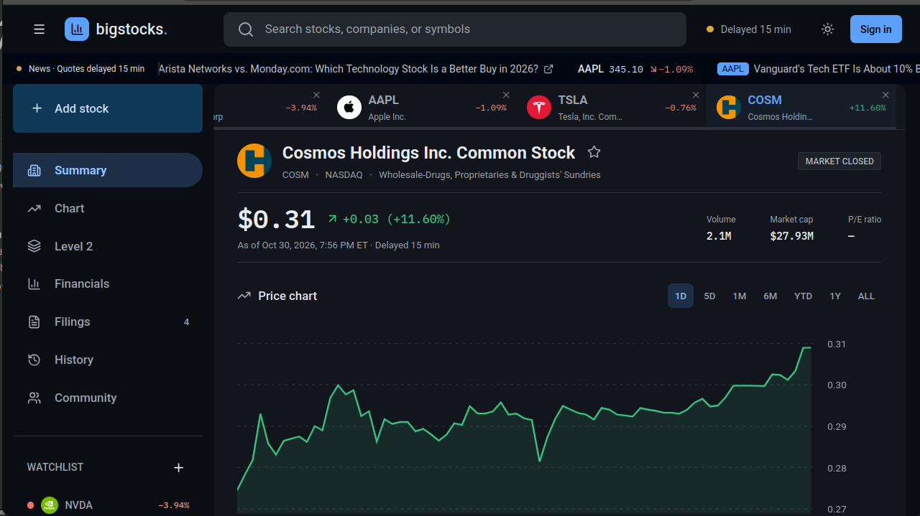Open the Level 2 sidebar item
Screen dimensions: 920x516
click(108, 246)
